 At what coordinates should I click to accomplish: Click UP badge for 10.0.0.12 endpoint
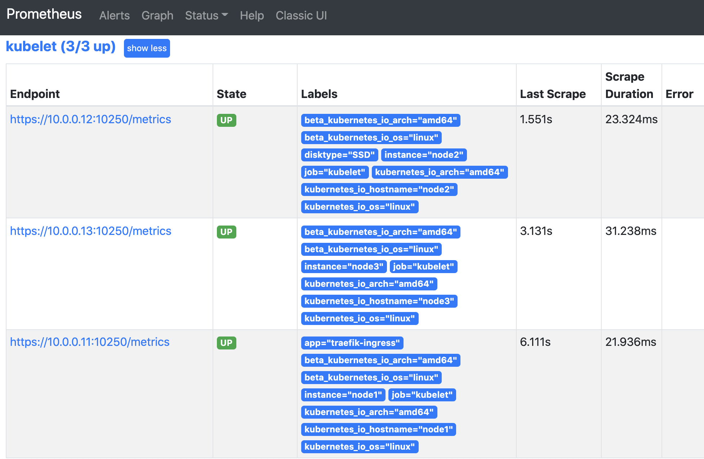(x=226, y=120)
